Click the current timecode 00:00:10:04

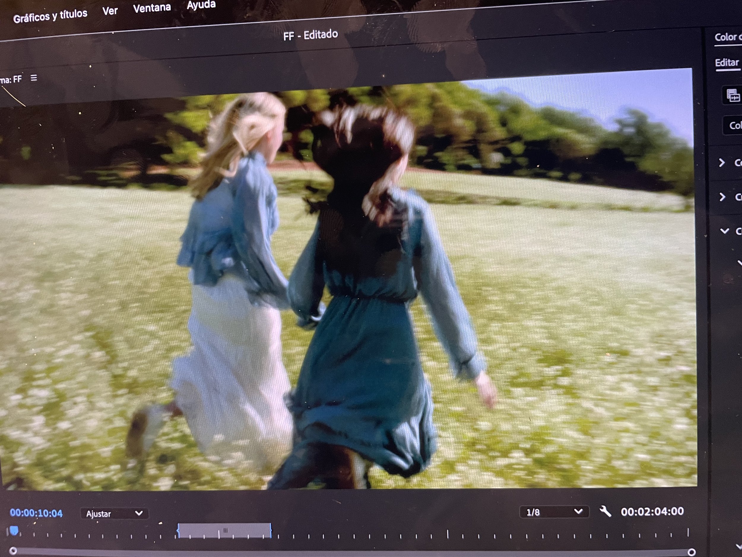tap(36, 513)
